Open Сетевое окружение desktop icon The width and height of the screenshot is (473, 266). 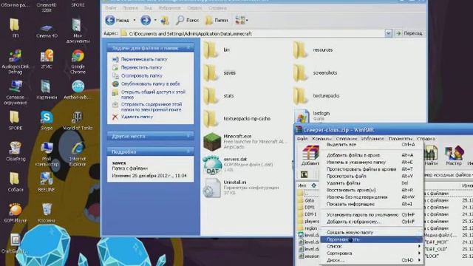15,92
